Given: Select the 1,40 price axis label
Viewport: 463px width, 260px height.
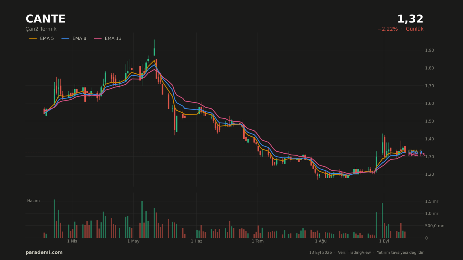Looking at the screenshot, I should (x=429, y=139).
